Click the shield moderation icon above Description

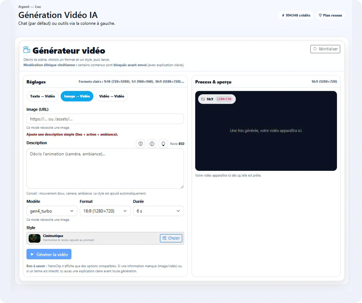[x=140, y=144]
